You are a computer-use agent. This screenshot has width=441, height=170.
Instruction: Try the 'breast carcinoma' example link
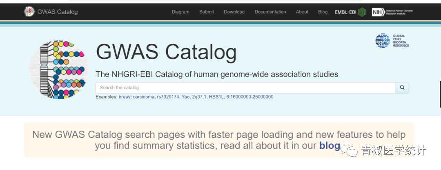click(136, 97)
